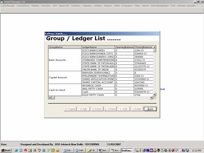Open the Reports menu

[x=108, y=6]
